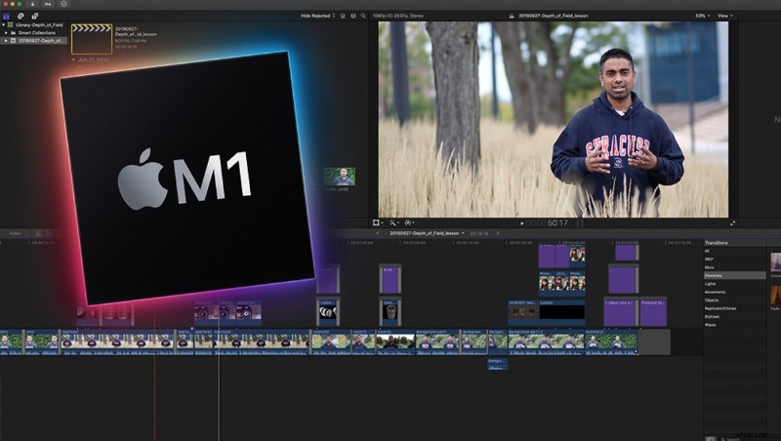The width and height of the screenshot is (781, 441).
Task: Select the connected clip showing camera lenses
Action: coord(328,312)
